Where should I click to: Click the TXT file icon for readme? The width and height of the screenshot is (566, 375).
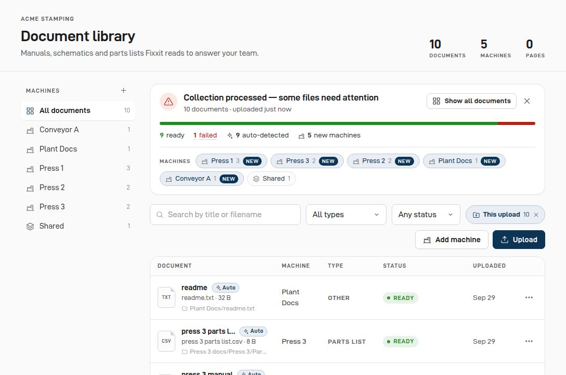tap(166, 298)
